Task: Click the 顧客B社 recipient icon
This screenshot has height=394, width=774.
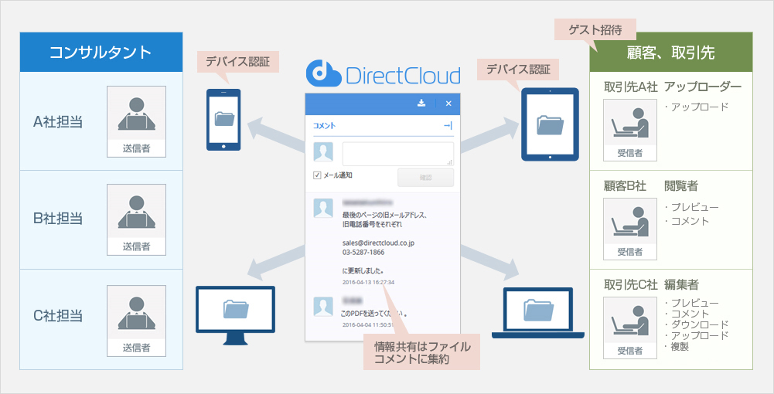Action: (x=630, y=227)
